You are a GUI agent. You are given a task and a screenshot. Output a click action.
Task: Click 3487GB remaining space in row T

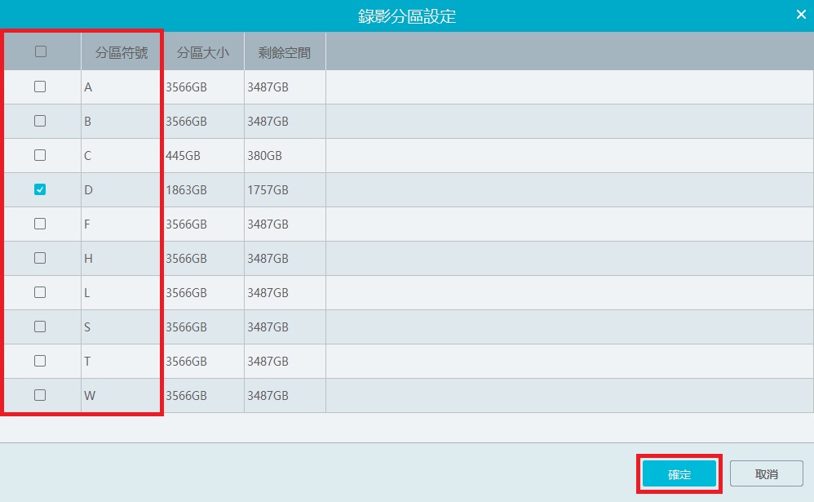285,361
